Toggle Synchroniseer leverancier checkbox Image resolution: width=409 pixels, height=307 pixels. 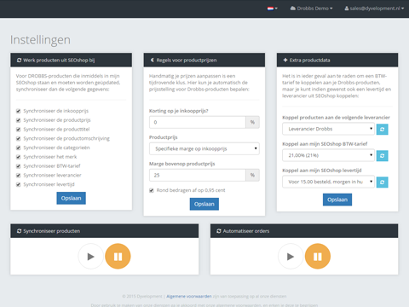[18, 176]
